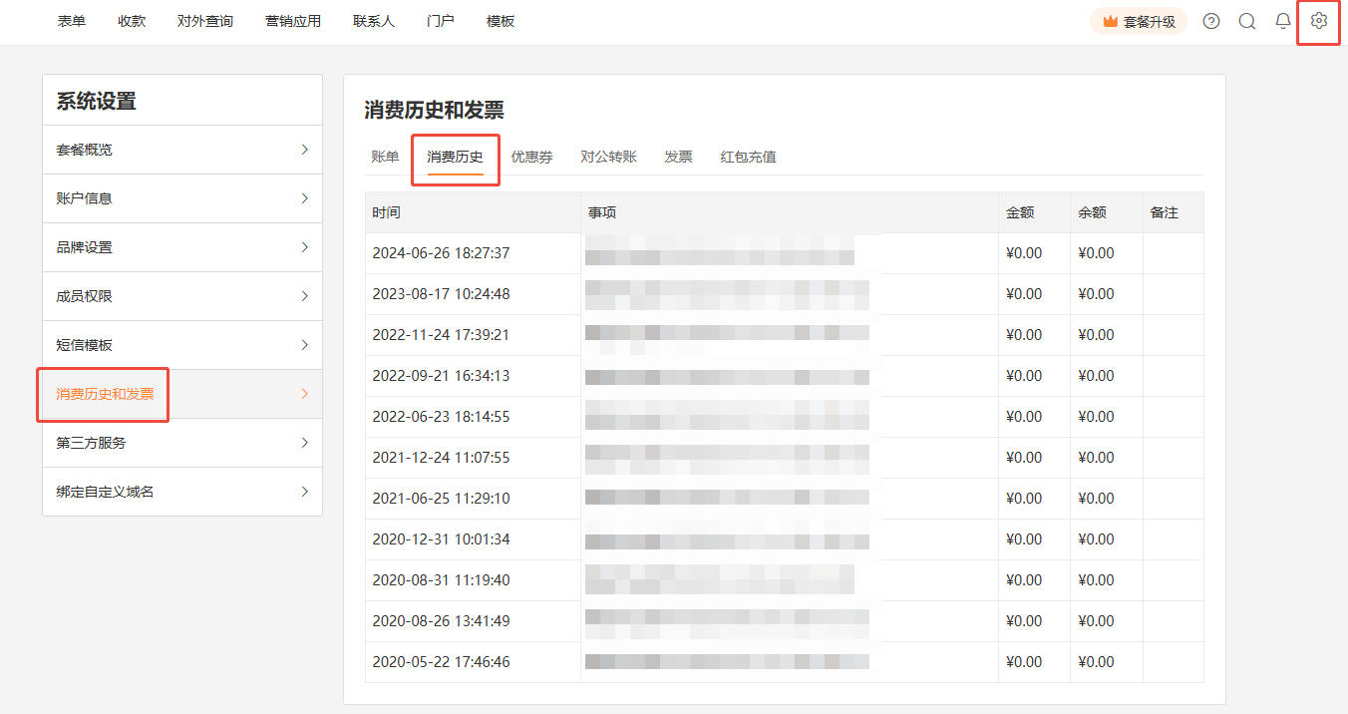Open the 联系人 top menu
This screenshot has height=714, width=1348.
click(x=374, y=21)
